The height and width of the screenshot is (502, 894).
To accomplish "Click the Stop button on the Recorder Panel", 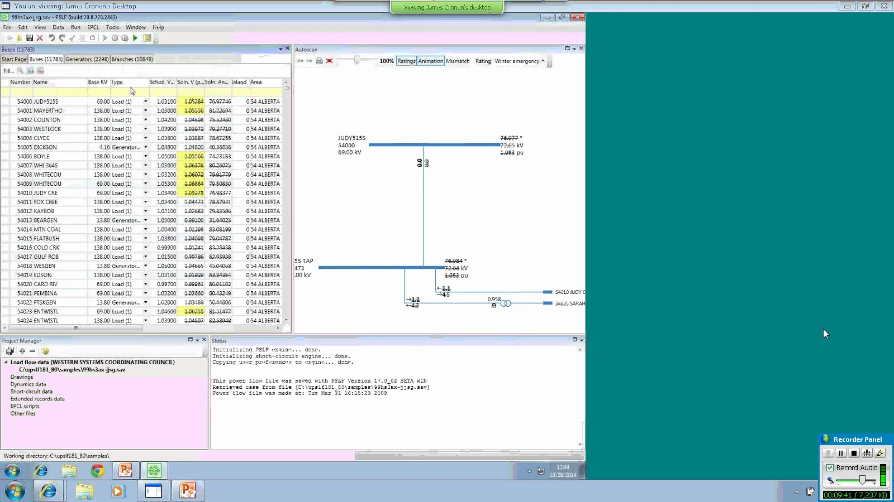I will tap(853, 453).
